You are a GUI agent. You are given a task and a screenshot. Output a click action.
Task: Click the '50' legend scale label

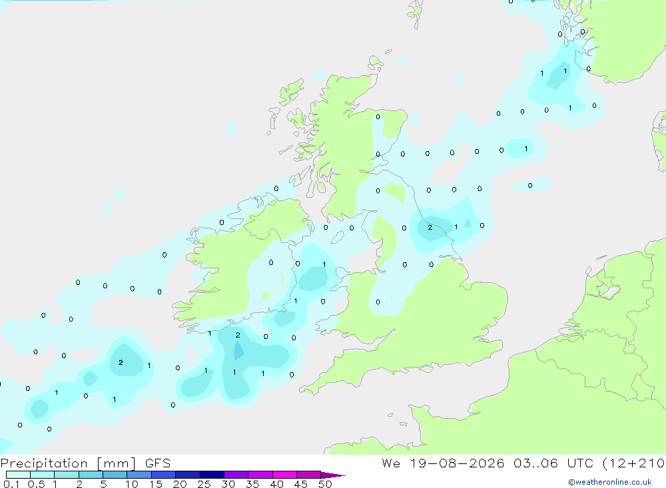point(325,484)
